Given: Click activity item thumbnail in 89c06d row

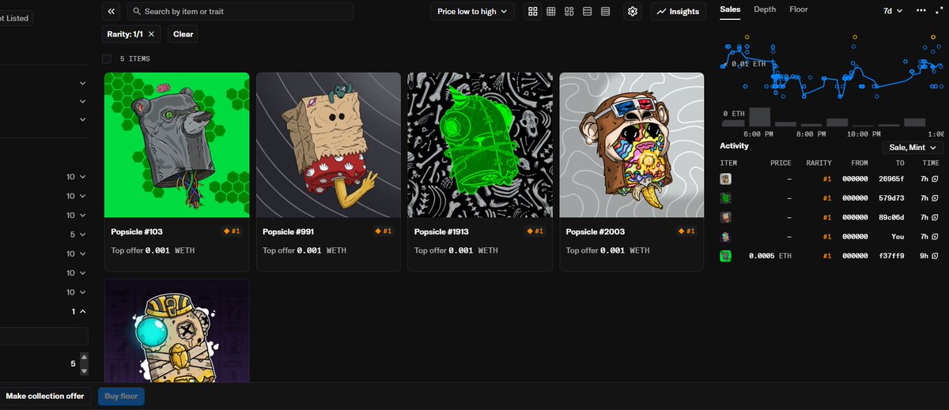Looking at the screenshot, I should pos(725,217).
